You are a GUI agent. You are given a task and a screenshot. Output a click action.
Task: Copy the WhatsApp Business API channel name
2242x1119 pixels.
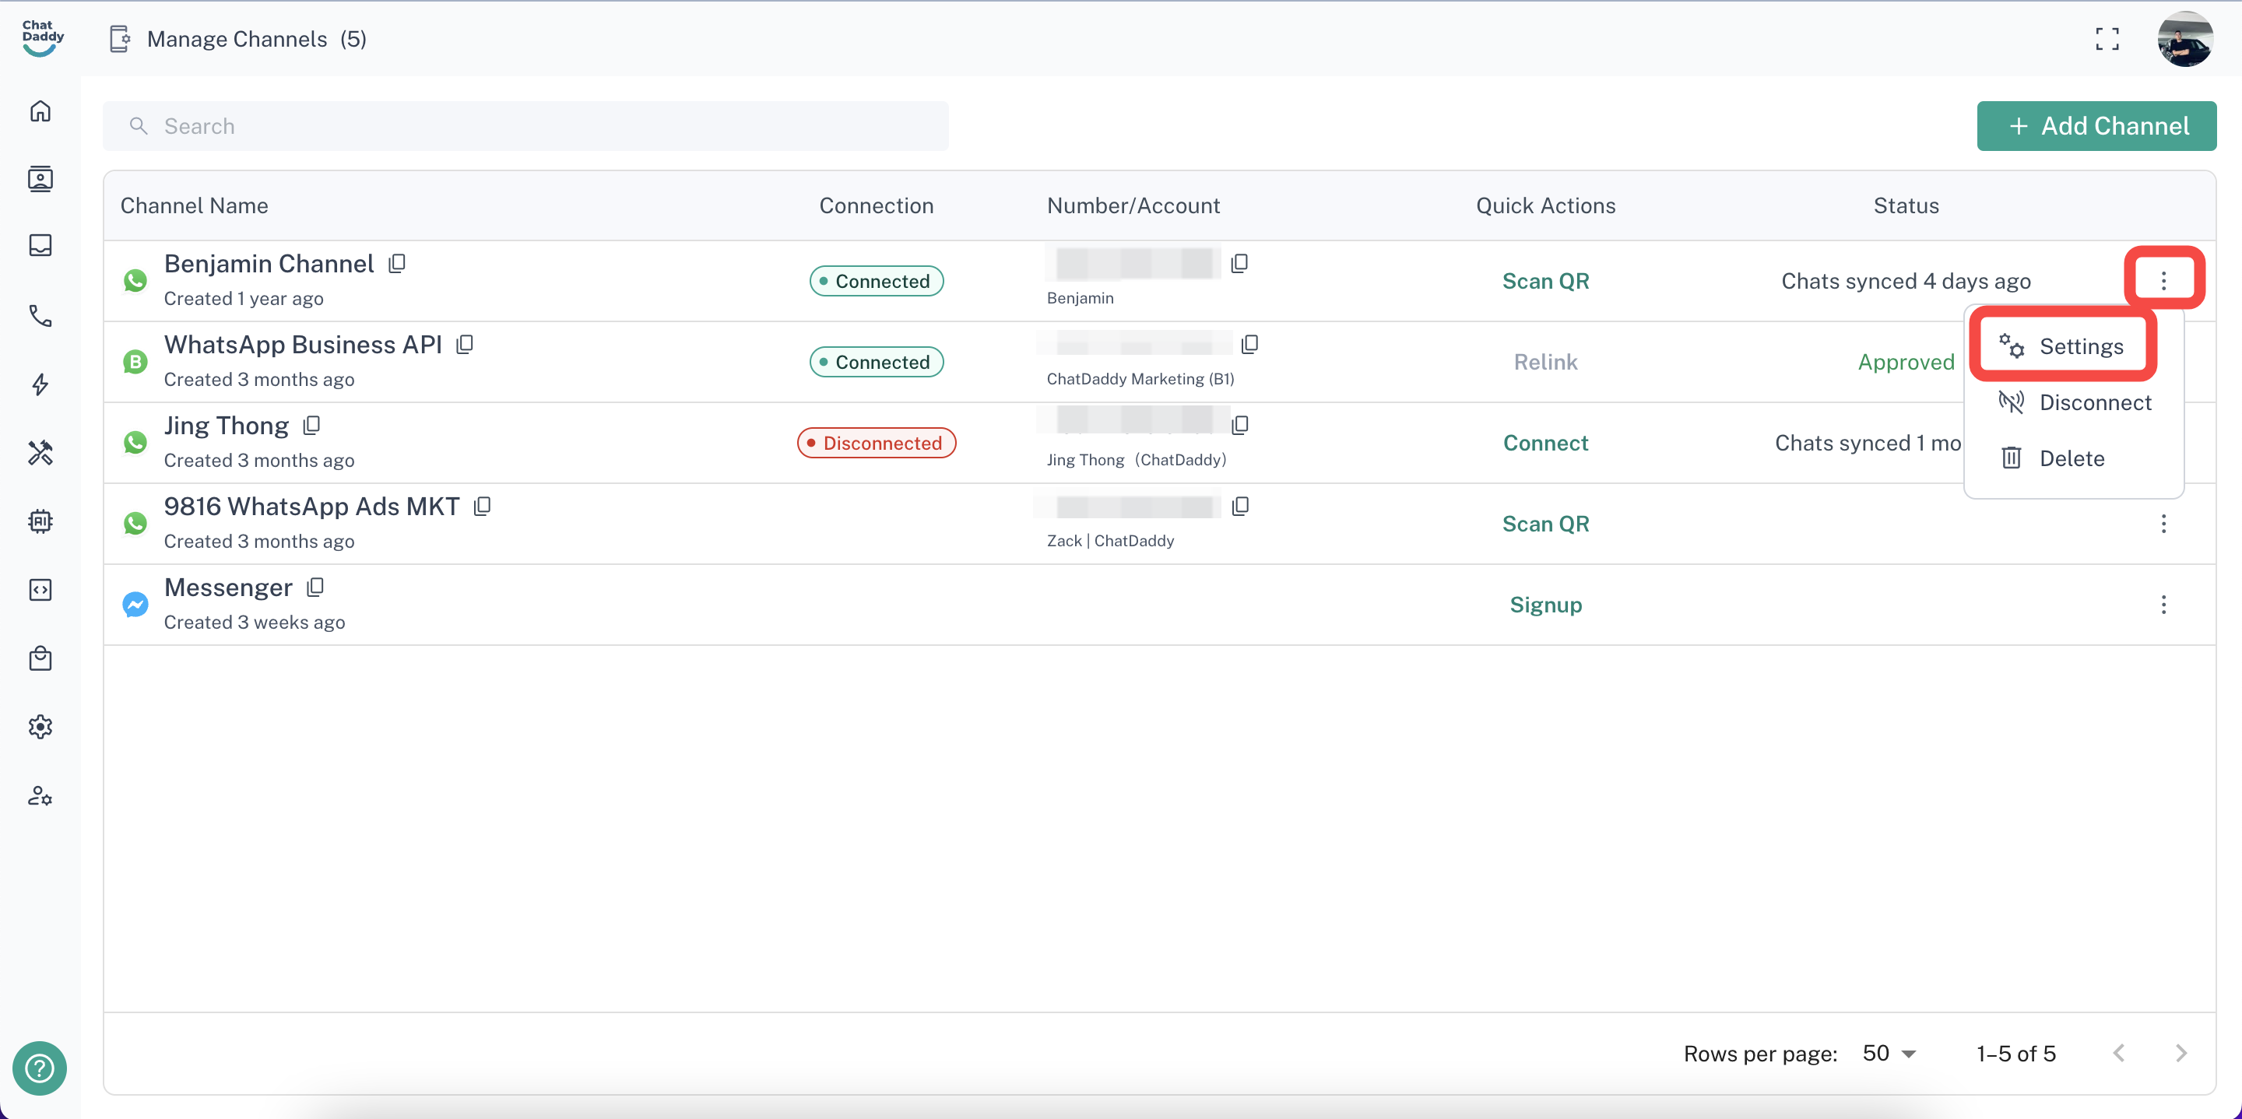click(465, 344)
